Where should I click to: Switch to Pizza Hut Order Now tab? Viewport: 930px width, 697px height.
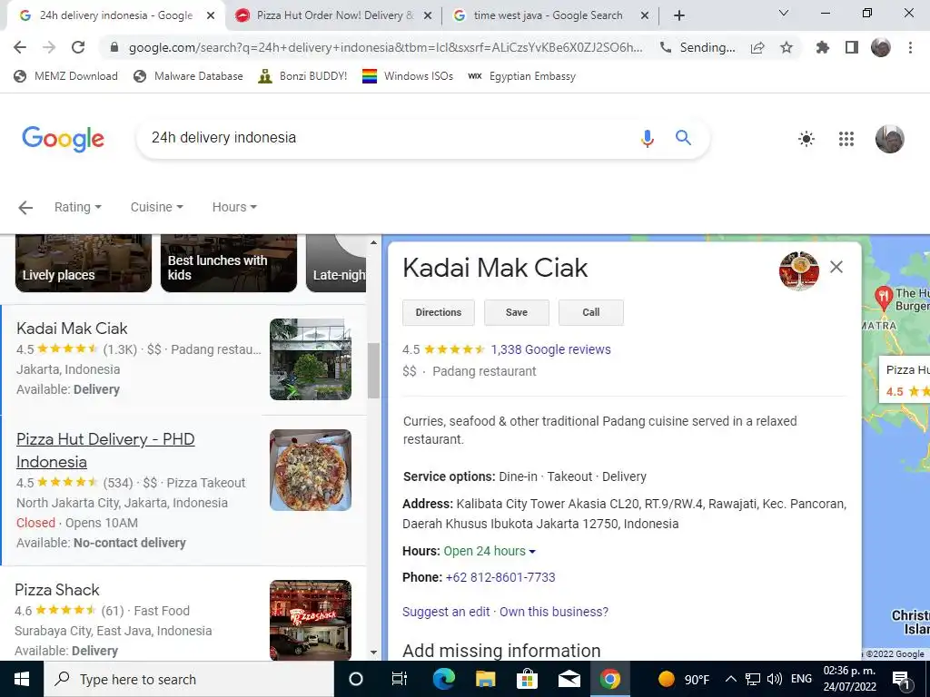[334, 16]
